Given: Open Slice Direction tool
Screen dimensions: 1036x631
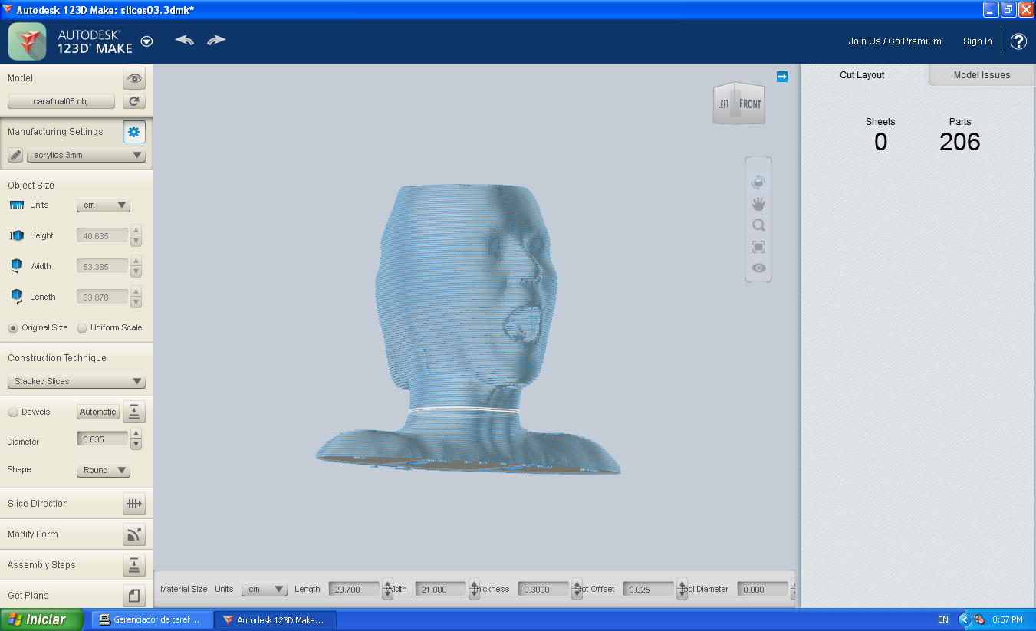Looking at the screenshot, I should pos(134,504).
